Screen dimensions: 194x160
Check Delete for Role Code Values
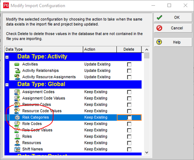click(129, 130)
